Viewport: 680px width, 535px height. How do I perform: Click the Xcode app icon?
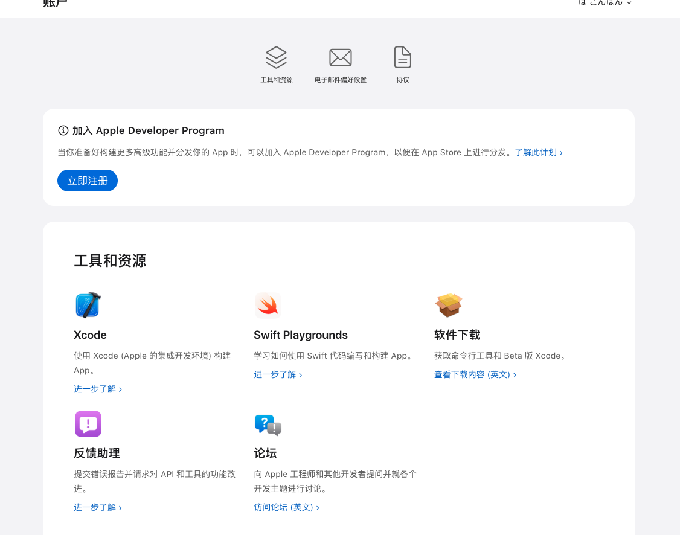tap(88, 305)
